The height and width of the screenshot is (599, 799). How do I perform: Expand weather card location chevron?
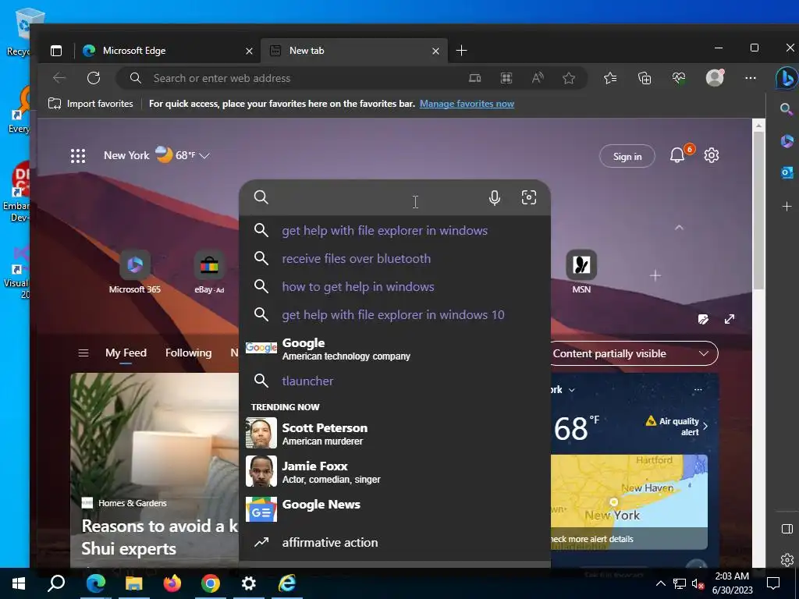[572, 390]
